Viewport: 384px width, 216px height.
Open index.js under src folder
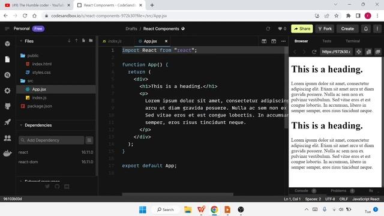click(x=39, y=98)
